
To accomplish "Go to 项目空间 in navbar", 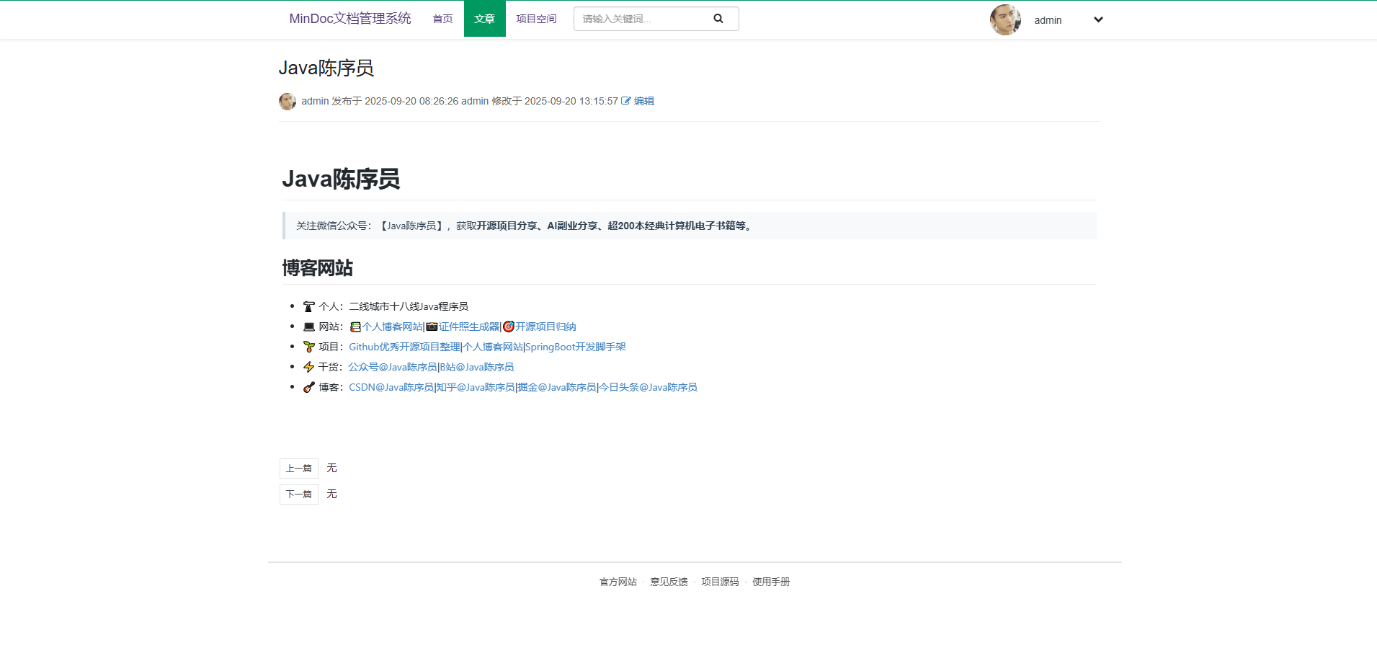I will [x=536, y=19].
